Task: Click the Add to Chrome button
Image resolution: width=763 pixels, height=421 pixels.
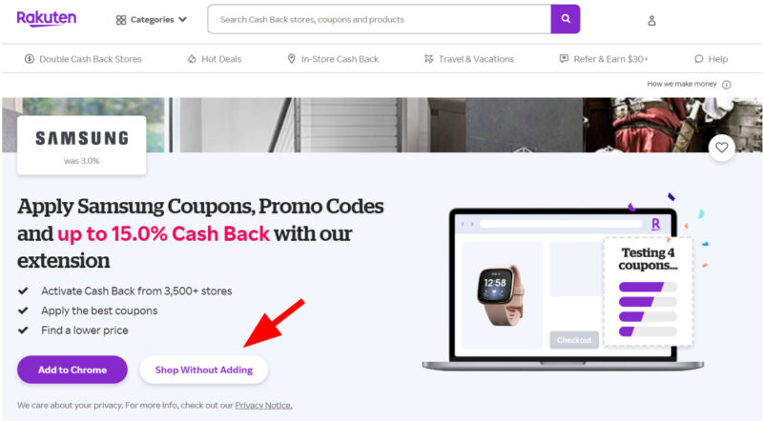Action: 72,370
